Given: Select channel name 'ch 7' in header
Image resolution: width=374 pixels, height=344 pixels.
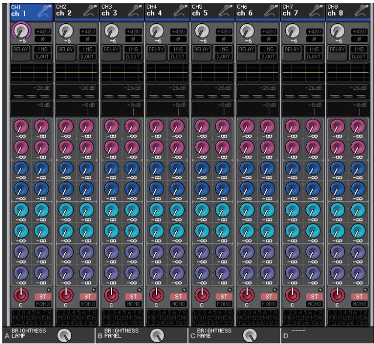Looking at the screenshot, I should tap(290, 13).
